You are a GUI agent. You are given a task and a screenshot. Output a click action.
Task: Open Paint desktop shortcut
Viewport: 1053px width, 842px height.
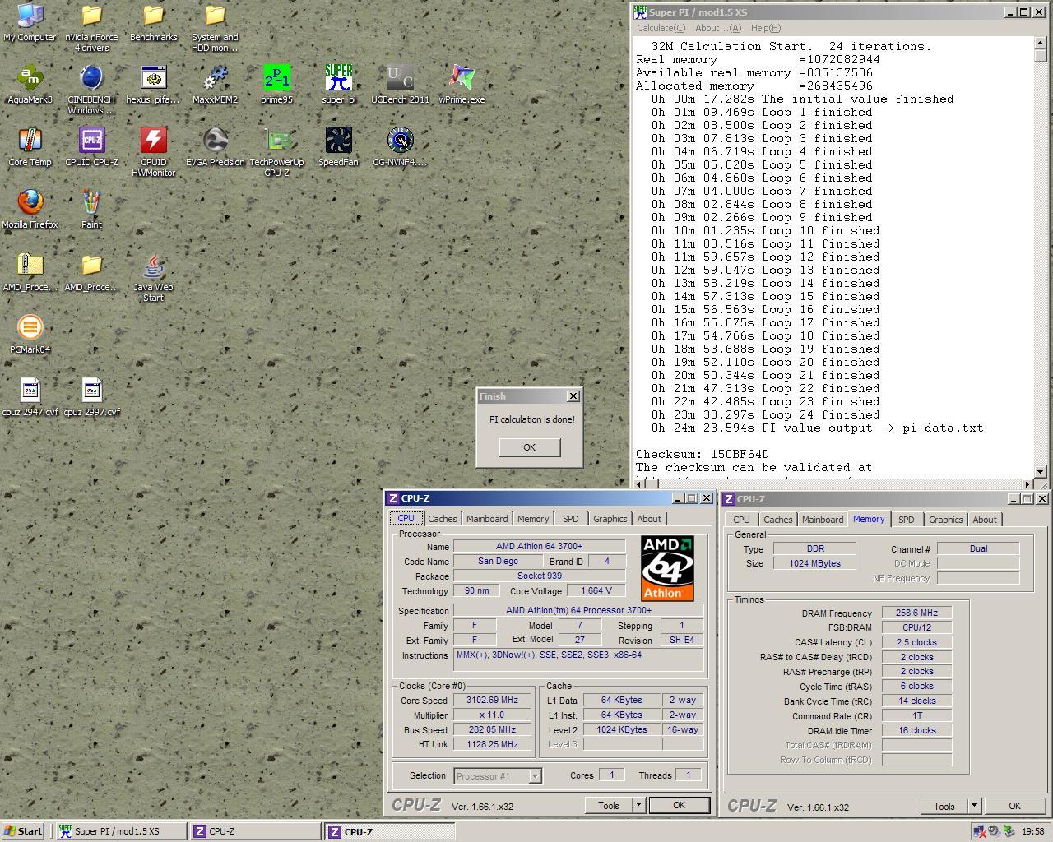coord(91,210)
